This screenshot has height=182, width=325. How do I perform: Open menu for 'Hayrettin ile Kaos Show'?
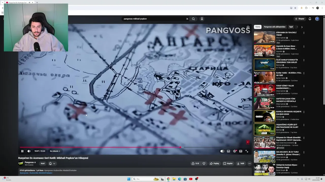pyautogui.click(x=304, y=47)
